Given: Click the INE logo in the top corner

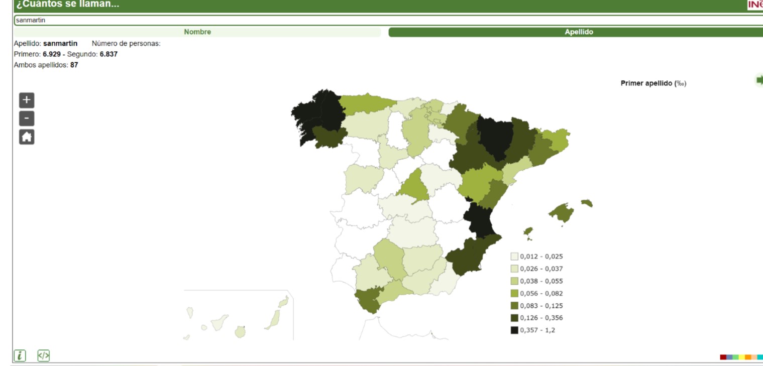Looking at the screenshot, I should pos(755,4).
